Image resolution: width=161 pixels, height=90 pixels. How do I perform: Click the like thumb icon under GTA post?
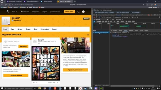pyautogui.click(x=34, y=82)
